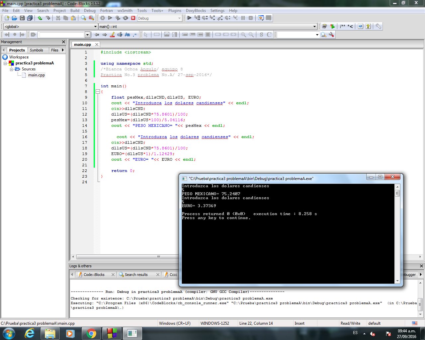Viewport: 425px width, 340px height.
Task: Click the debugger Step into icon
Action: tap(212, 18)
